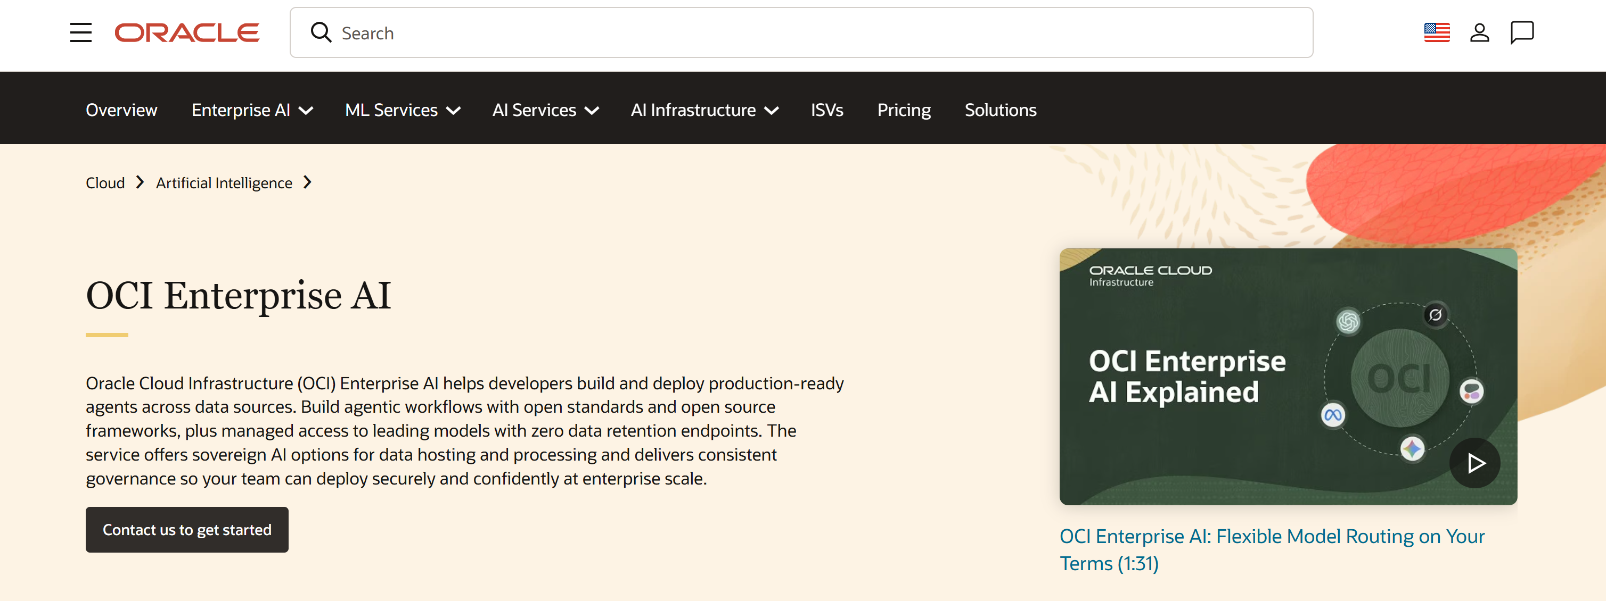Click the OCI Enterprise AI heading
The height and width of the screenshot is (601, 1606).
coord(238,295)
